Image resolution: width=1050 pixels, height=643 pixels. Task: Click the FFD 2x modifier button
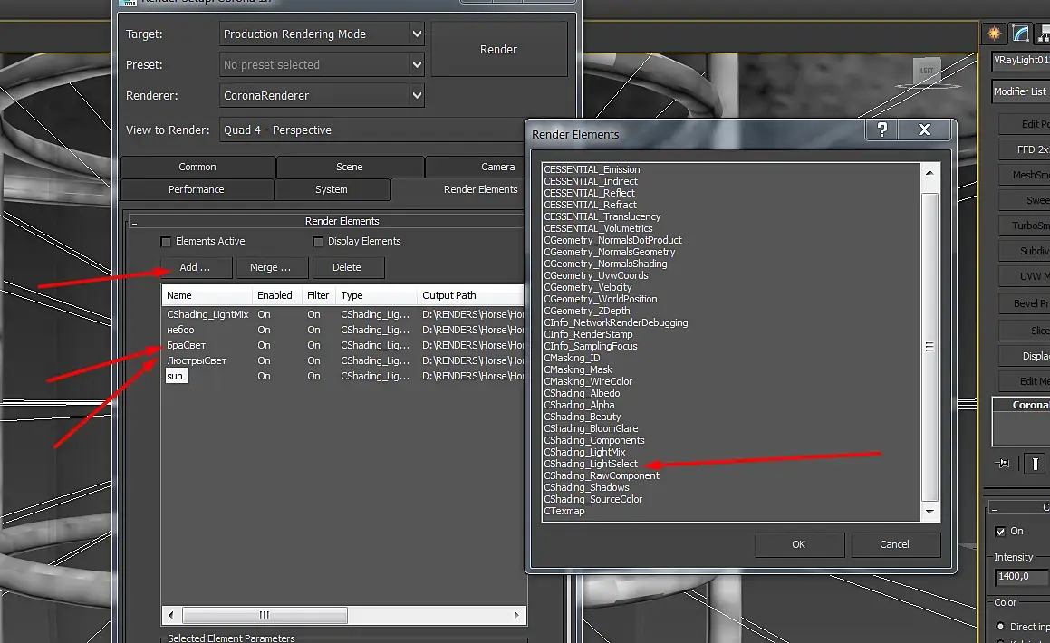(x=1025, y=149)
